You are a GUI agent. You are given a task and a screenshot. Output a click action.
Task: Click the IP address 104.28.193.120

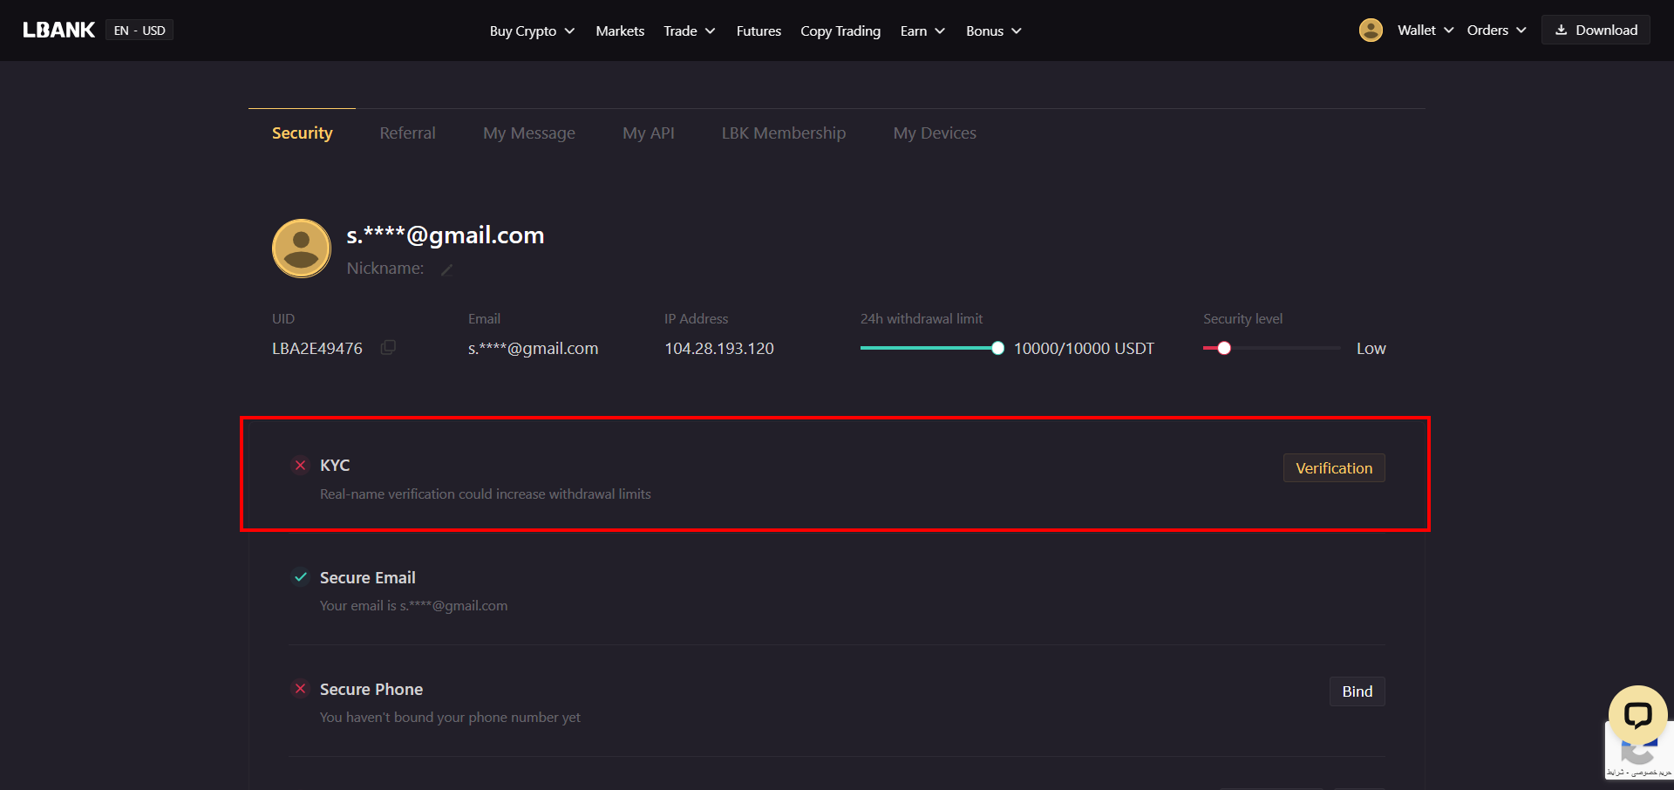pos(719,348)
